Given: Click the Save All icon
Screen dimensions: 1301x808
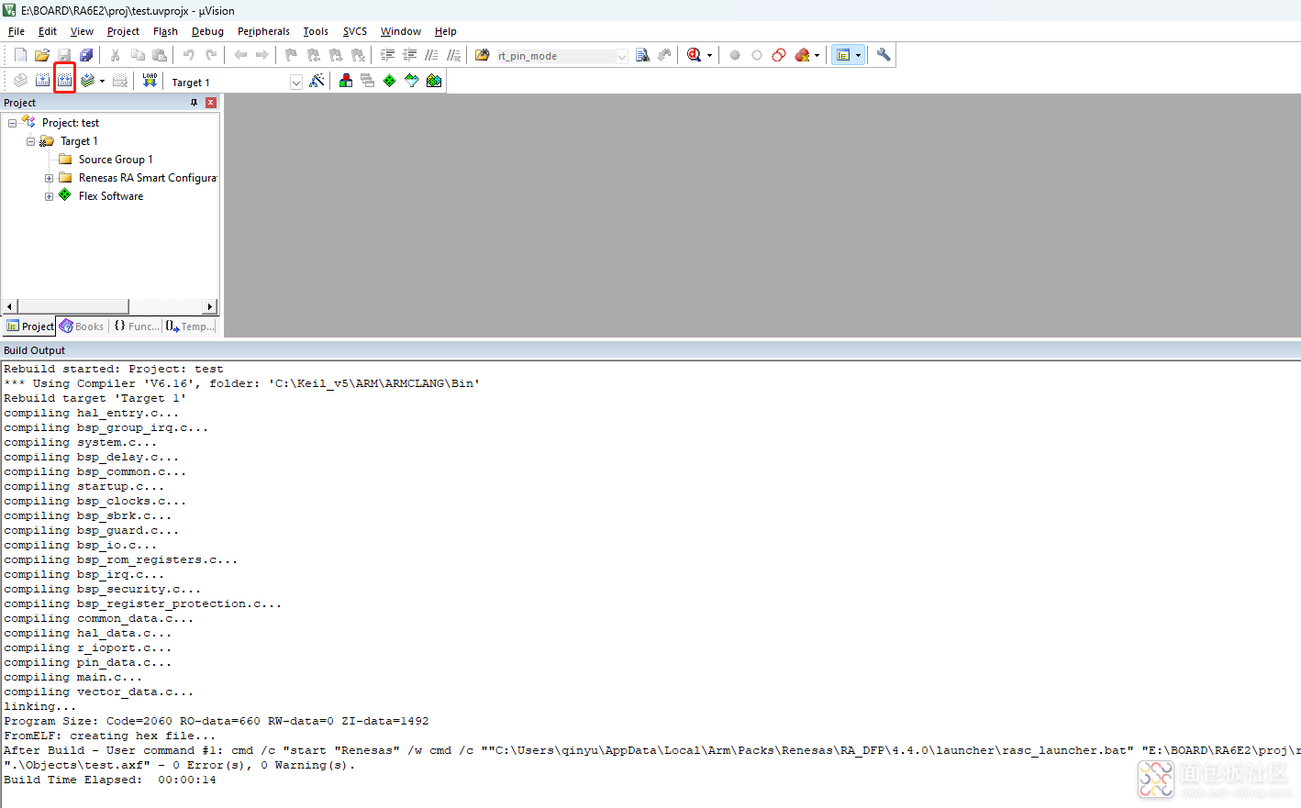Looking at the screenshot, I should click(x=86, y=55).
